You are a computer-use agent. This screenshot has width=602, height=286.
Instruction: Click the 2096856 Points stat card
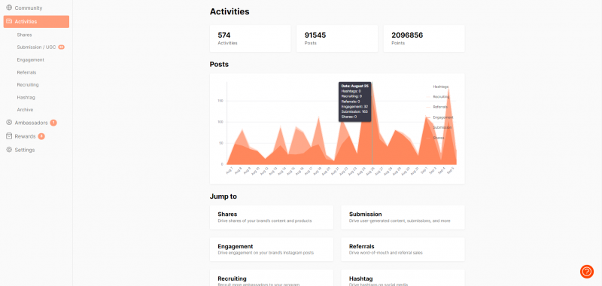click(424, 38)
